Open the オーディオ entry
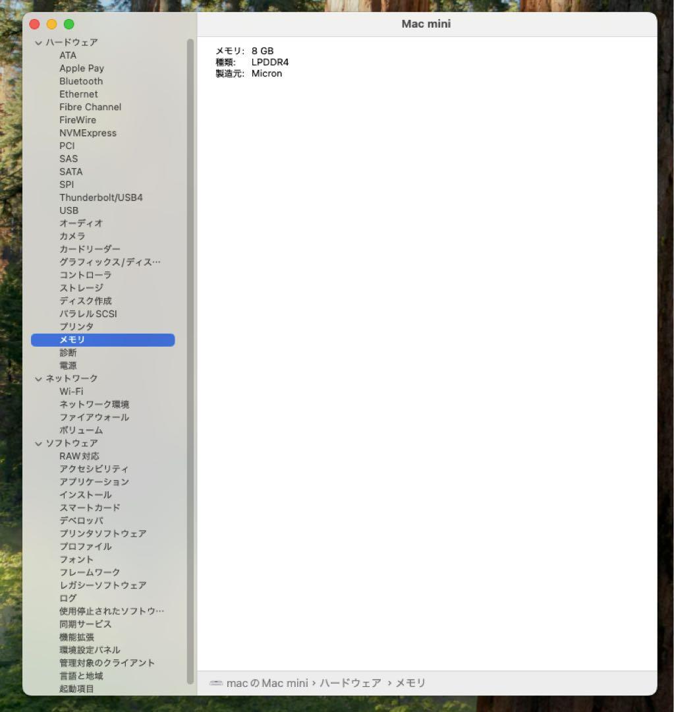The height and width of the screenshot is (712, 674). click(x=81, y=223)
